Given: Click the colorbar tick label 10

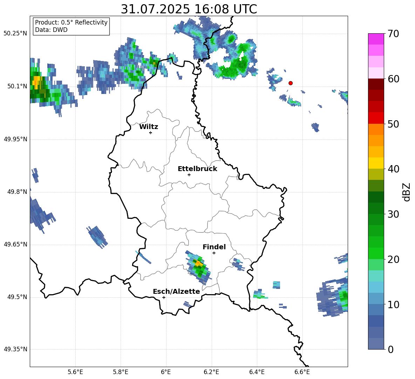Looking at the screenshot, I should tap(393, 304).
